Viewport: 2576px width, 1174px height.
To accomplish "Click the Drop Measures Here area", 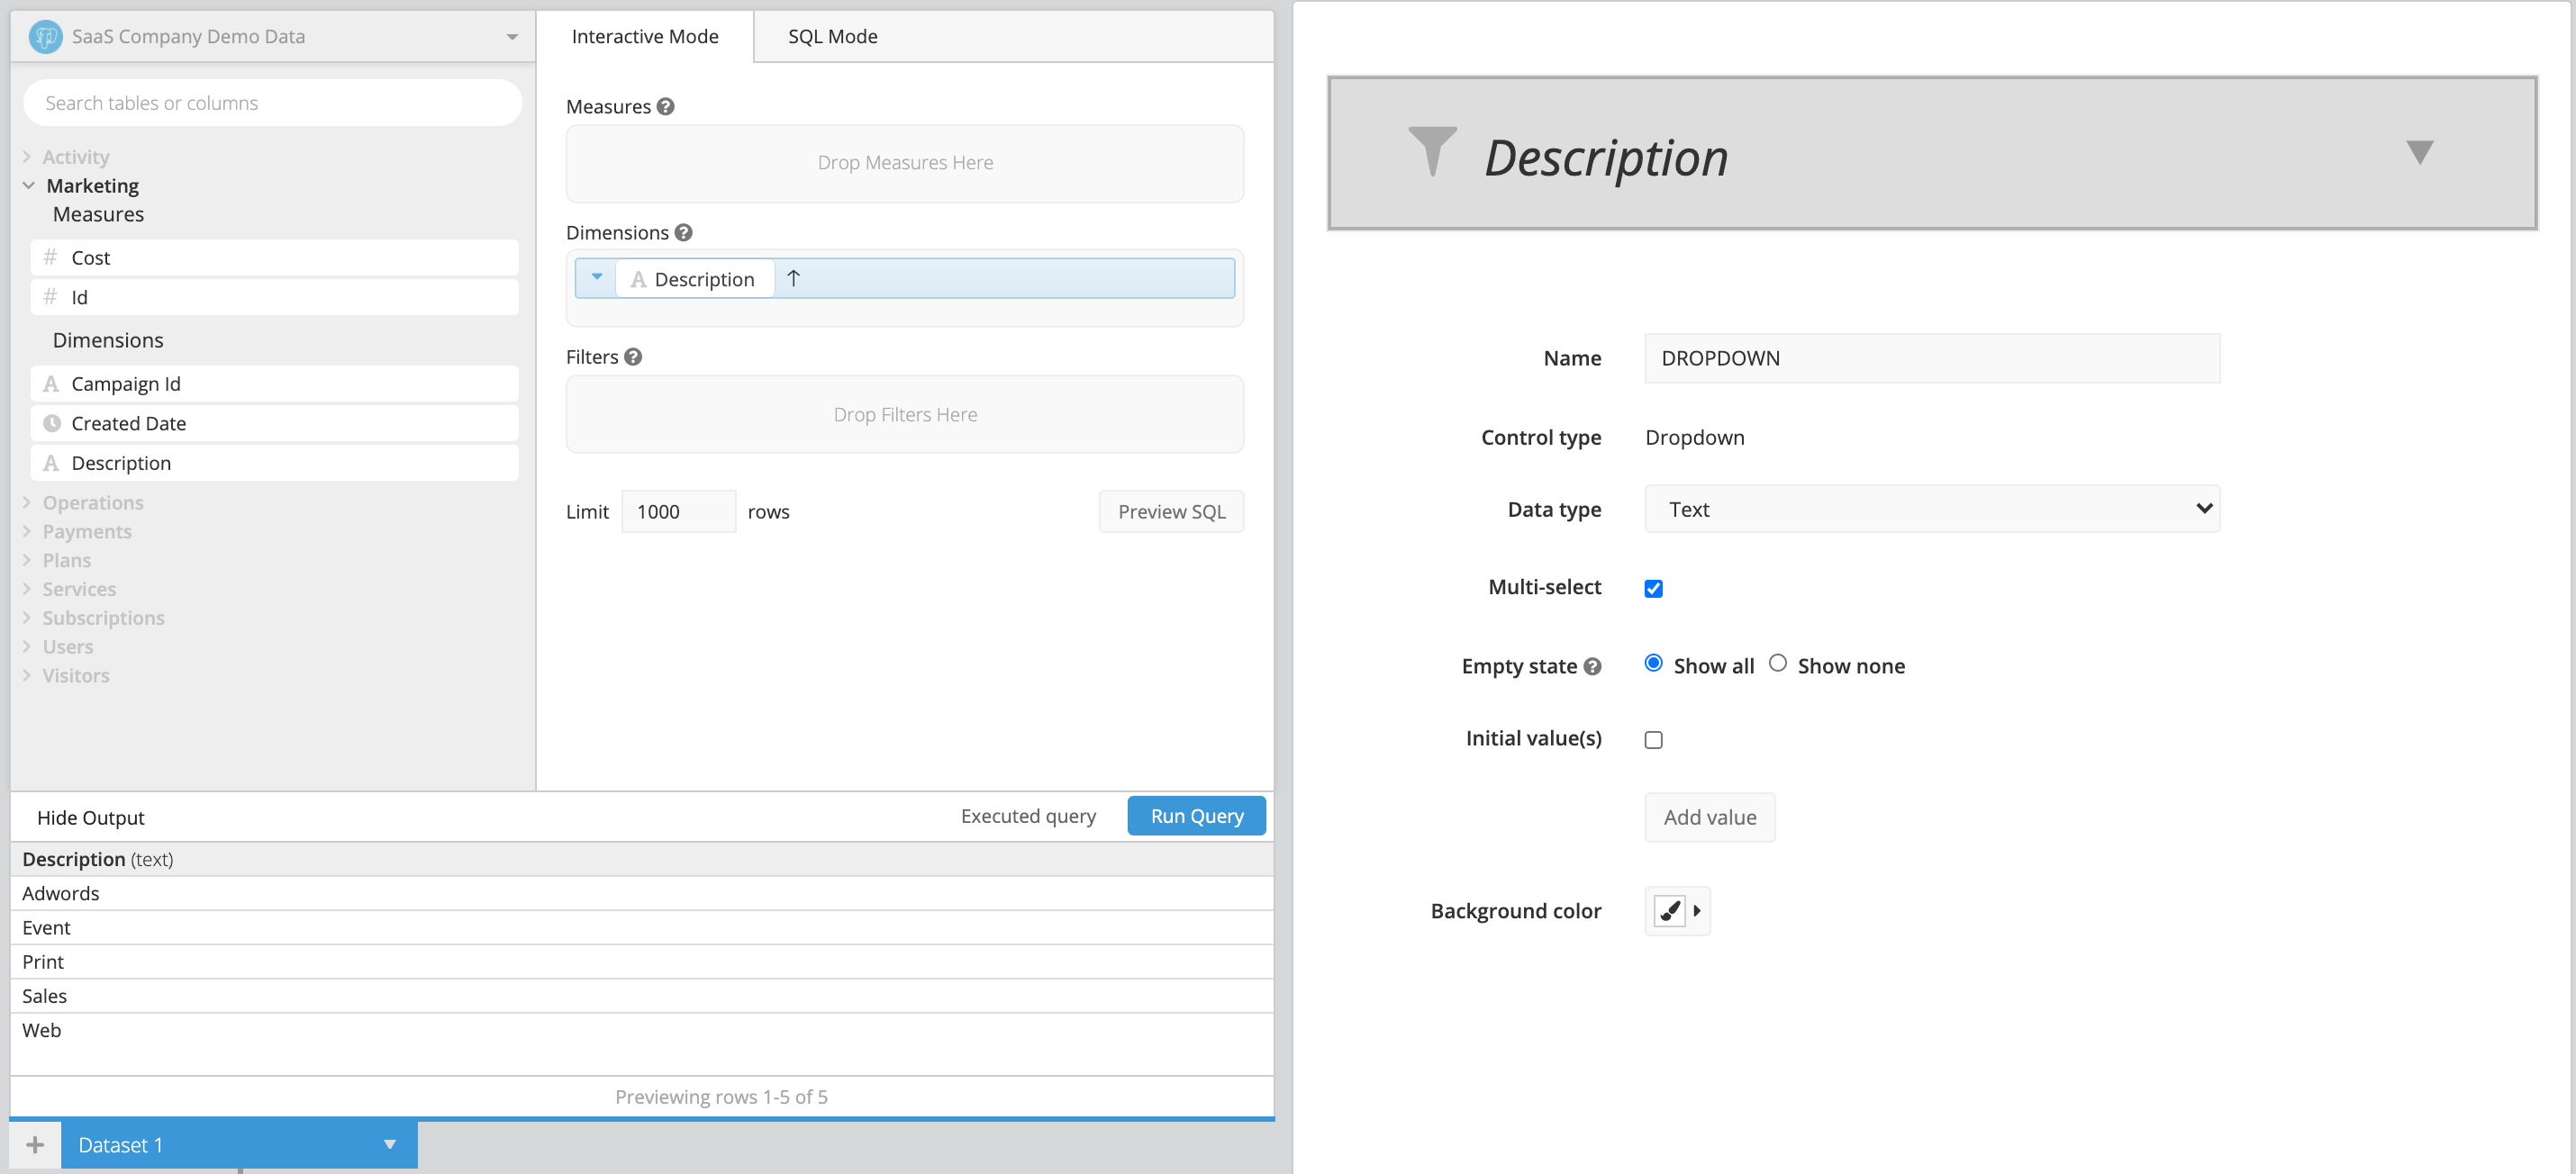I will pos(905,164).
